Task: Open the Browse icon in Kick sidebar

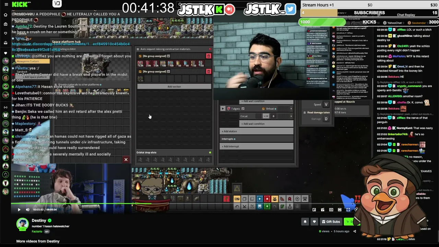Action: [5, 24]
